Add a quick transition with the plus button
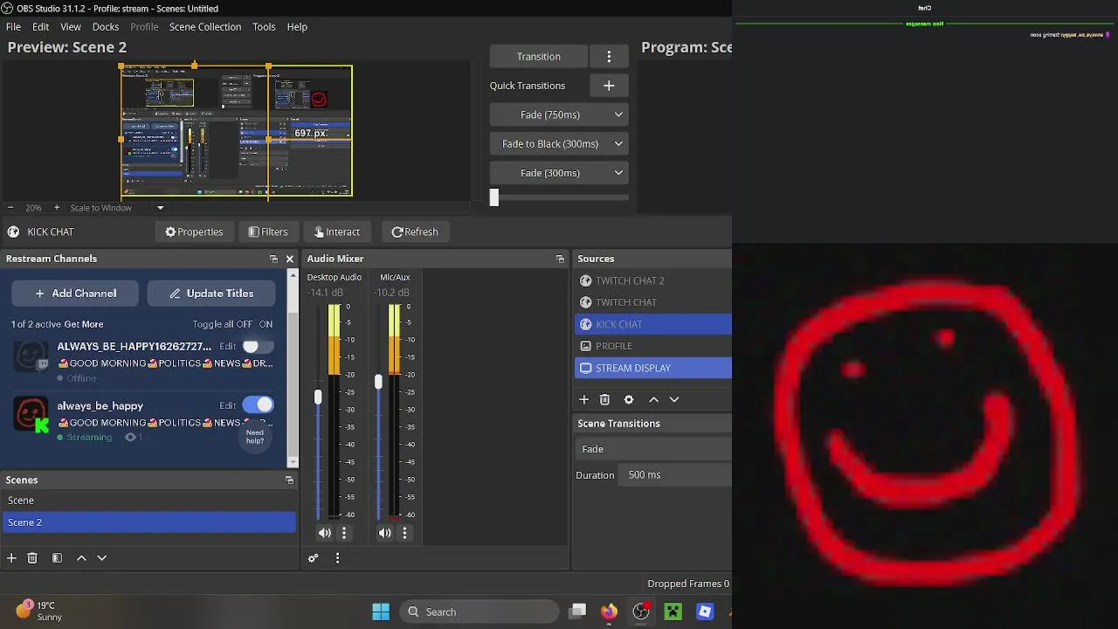 pyautogui.click(x=609, y=86)
